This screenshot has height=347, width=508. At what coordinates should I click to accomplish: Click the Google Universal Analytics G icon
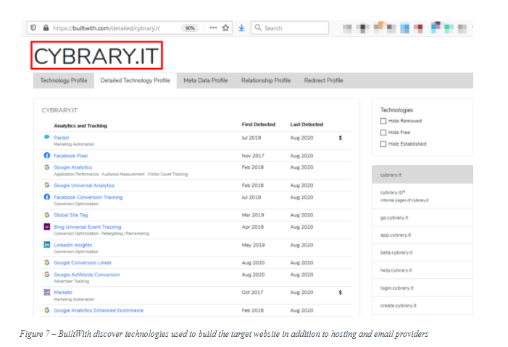(x=47, y=185)
